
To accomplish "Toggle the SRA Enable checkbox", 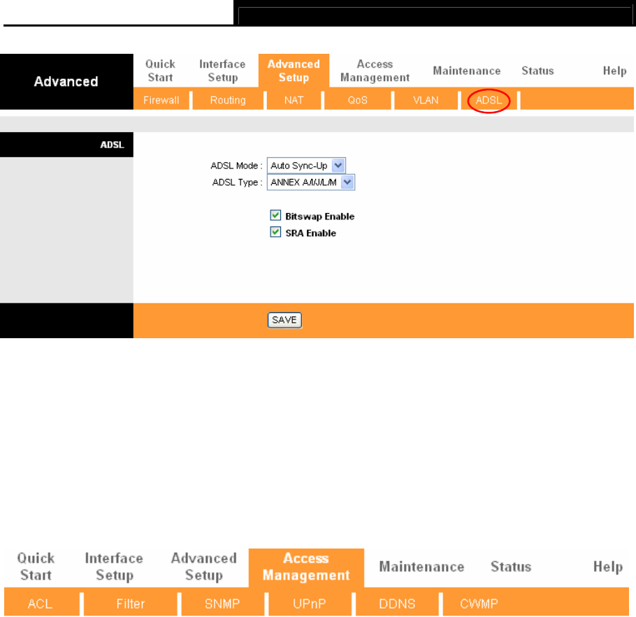I will [x=275, y=232].
